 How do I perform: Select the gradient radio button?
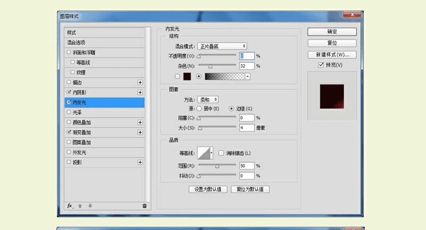click(x=199, y=77)
